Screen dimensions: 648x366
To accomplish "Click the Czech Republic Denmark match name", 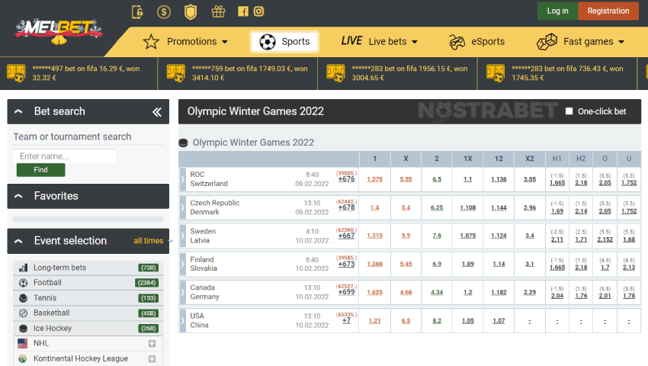I will [214, 207].
